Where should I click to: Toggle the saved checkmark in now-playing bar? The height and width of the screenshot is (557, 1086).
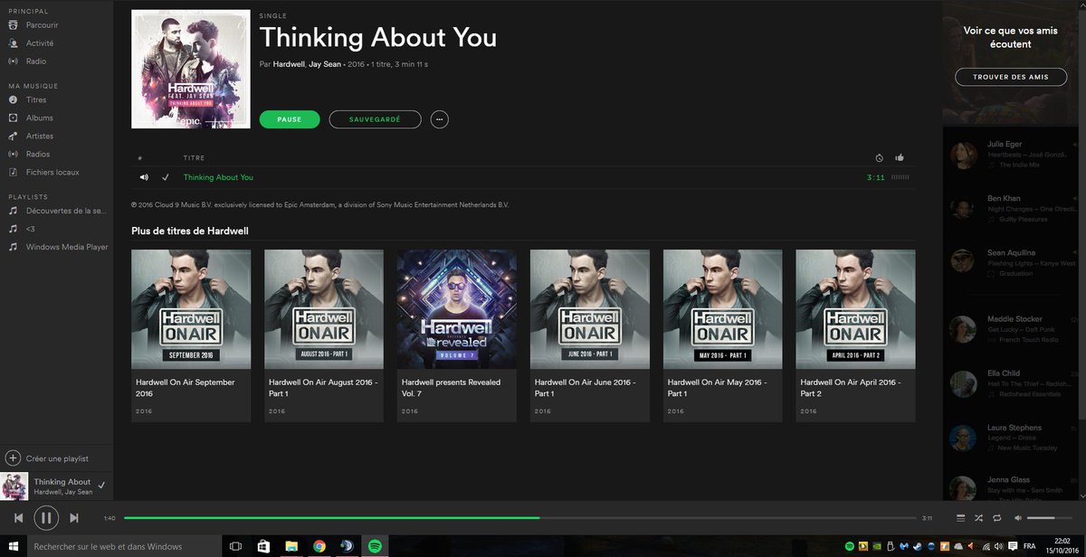101,486
